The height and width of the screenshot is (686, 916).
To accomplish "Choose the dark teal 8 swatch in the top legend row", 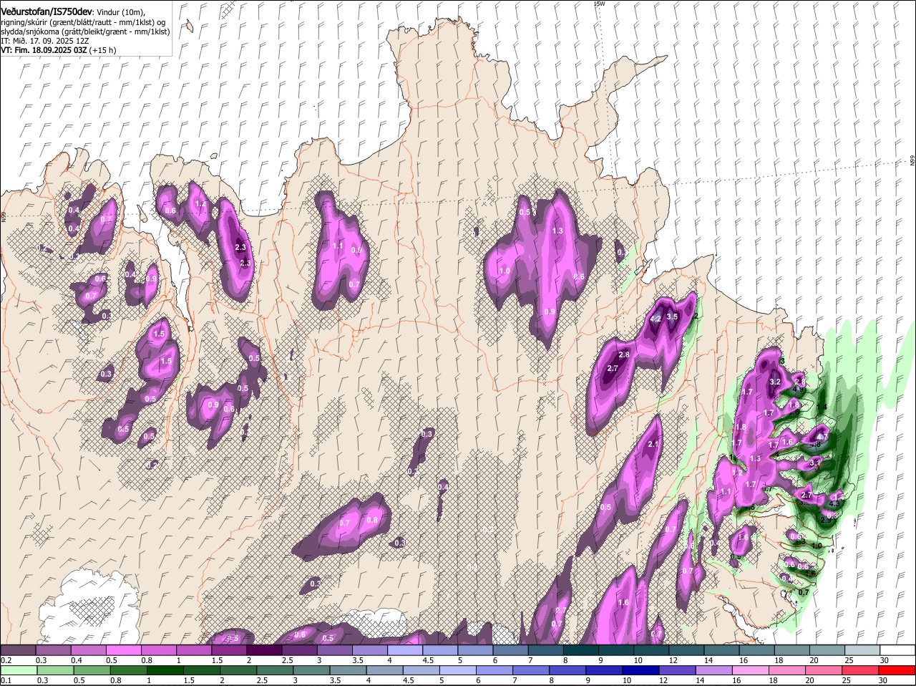I will point(582,650).
